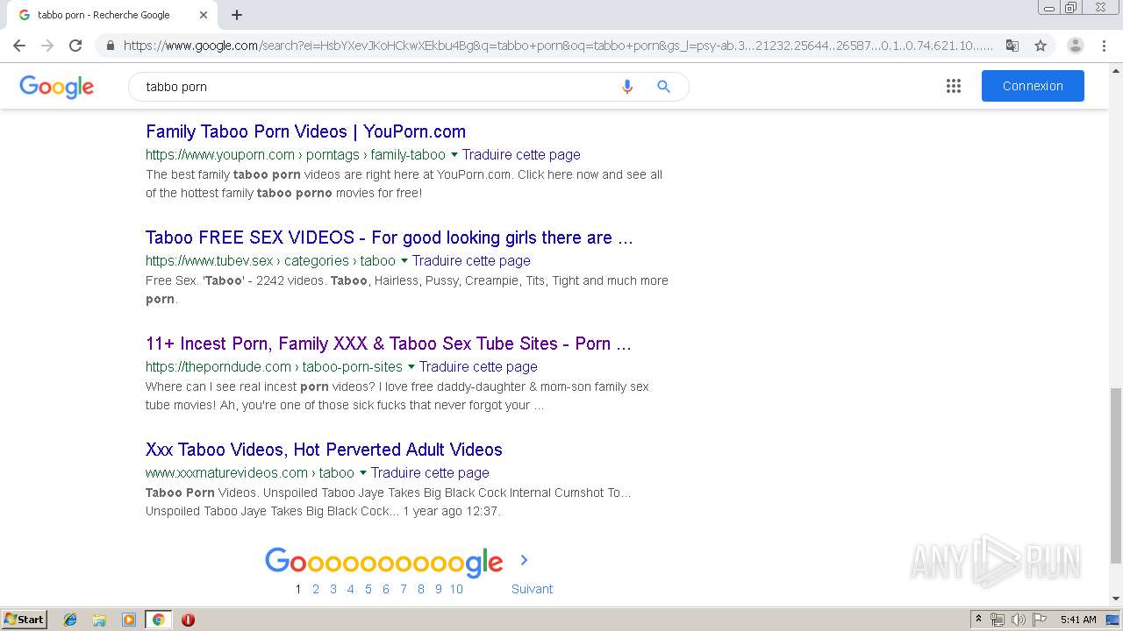
Task: Go to results page 3
Action: coord(333,589)
